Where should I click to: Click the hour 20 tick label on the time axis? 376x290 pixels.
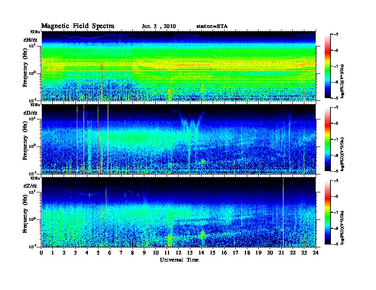click(x=270, y=253)
